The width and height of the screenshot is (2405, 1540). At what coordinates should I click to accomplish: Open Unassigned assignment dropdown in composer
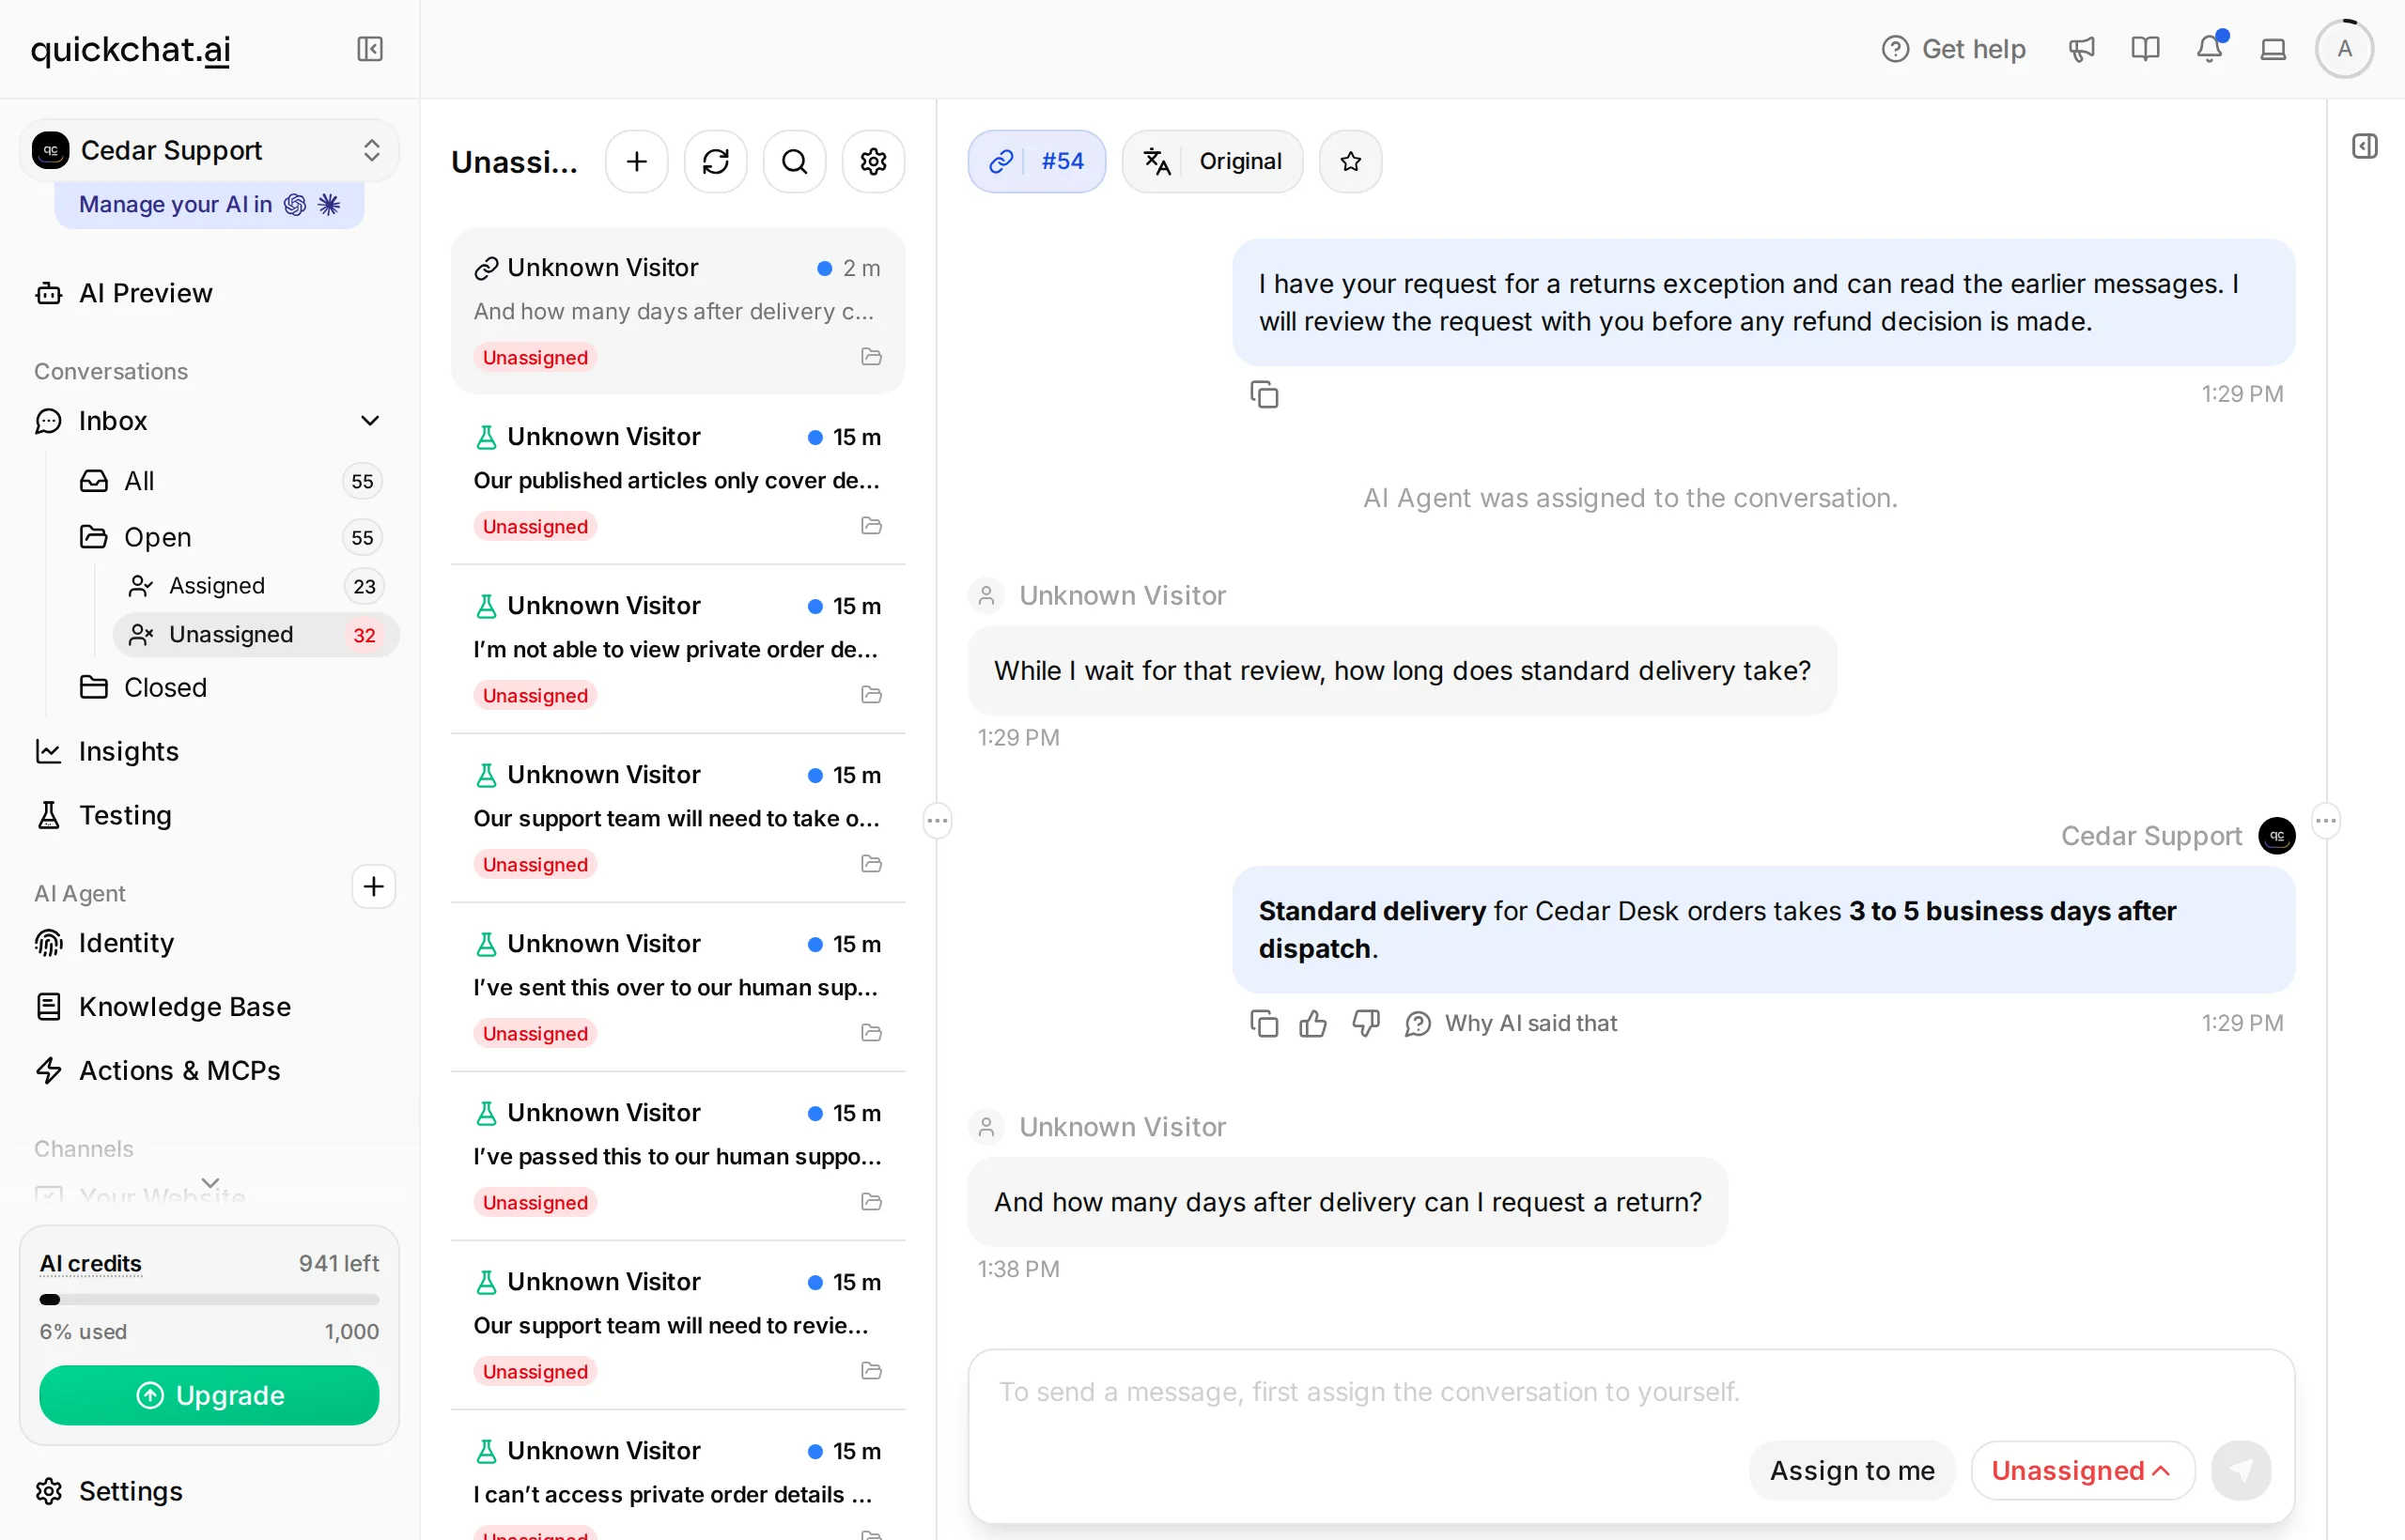click(x=2084, y=1471)
